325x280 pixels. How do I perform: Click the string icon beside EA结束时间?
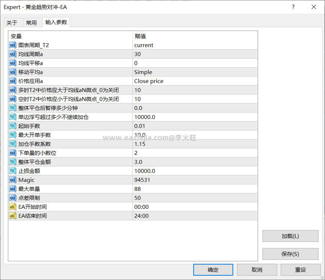tap(13, 216)
